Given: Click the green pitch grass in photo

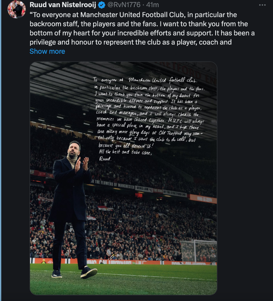Looking at the screenshot, I should [x=124, y=279].
